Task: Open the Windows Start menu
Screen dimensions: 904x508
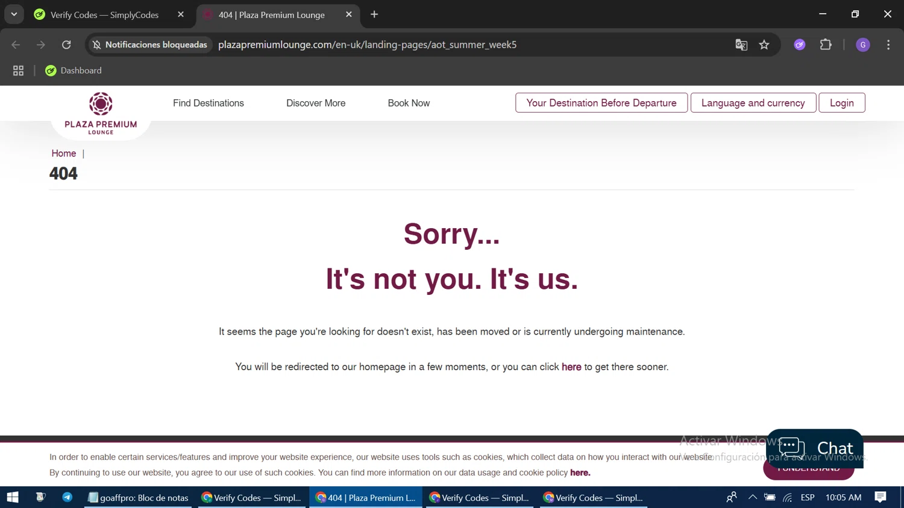Action: (x=13, y=497)
